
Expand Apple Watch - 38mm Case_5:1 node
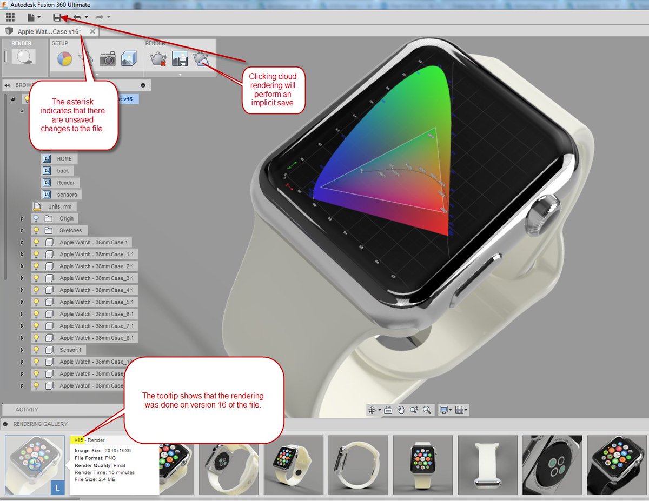click(x=22, y=302)
